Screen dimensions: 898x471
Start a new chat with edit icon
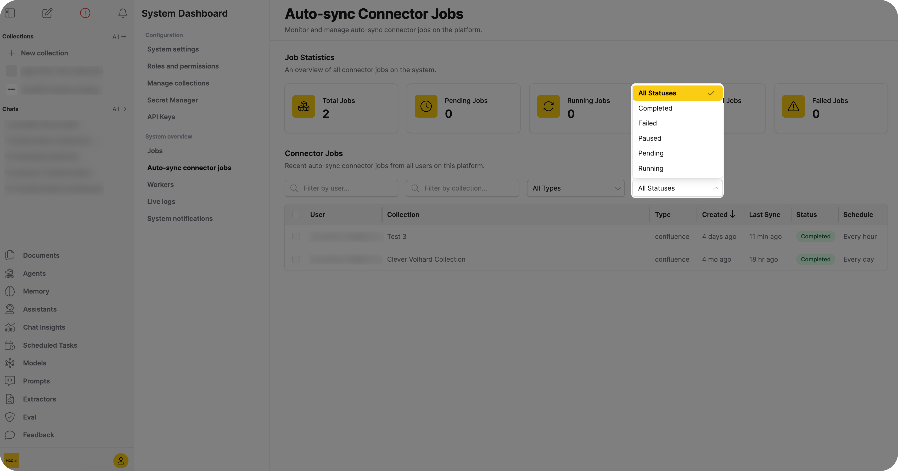(47, 13)
